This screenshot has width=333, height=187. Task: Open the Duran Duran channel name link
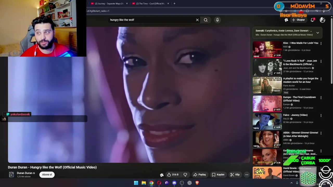pyautogui.click(x=25, y=173)
